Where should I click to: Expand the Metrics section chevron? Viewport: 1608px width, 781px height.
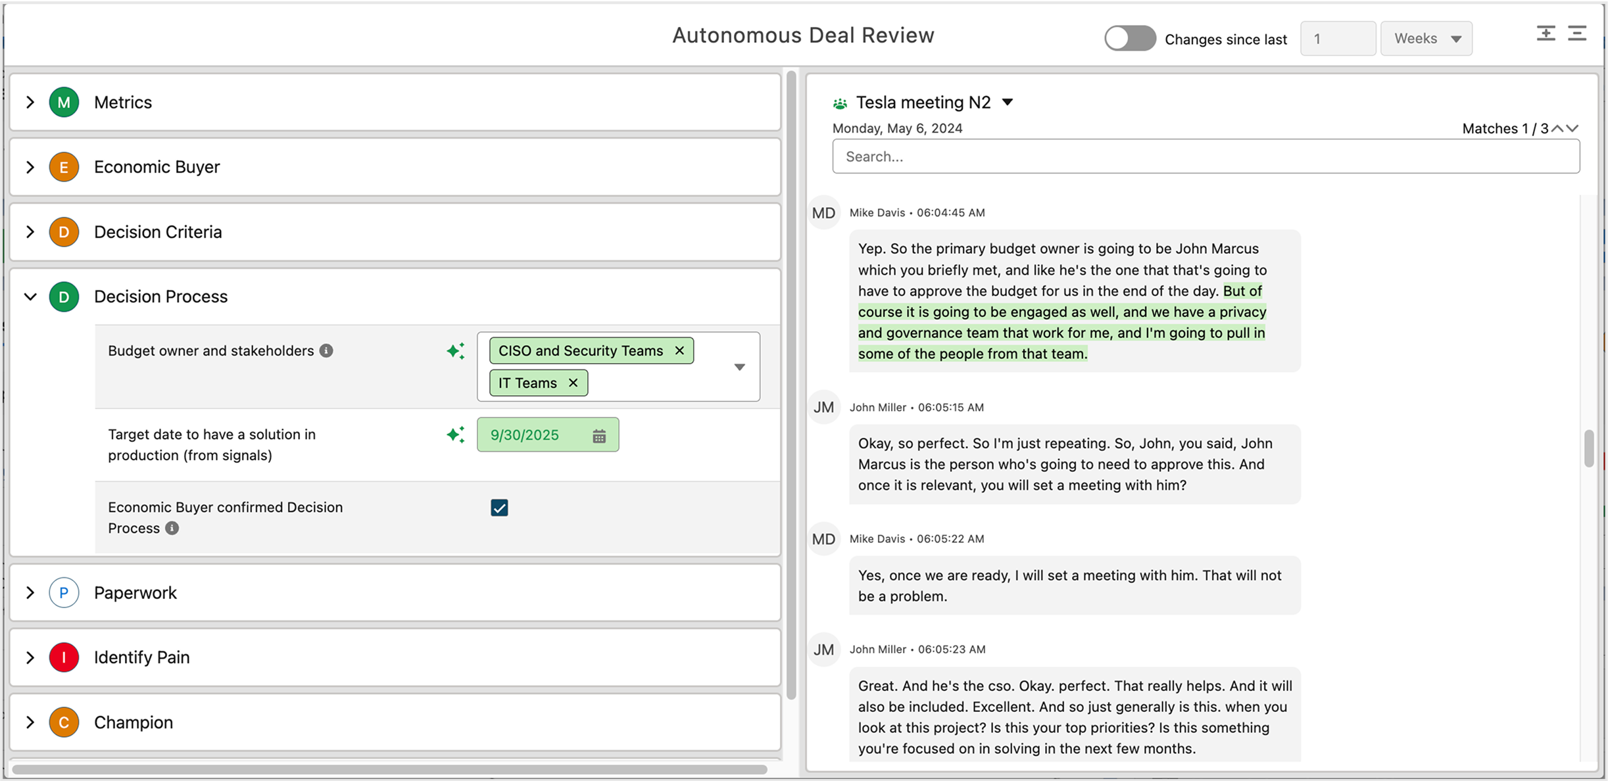point(30,102)
